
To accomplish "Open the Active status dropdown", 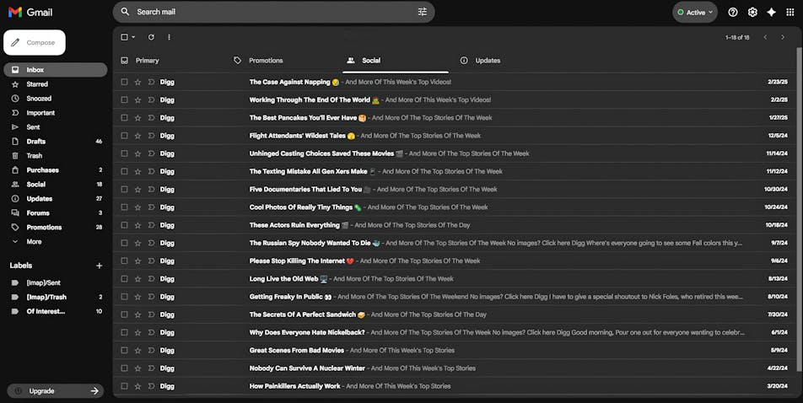I will click(x=695, y=12).
